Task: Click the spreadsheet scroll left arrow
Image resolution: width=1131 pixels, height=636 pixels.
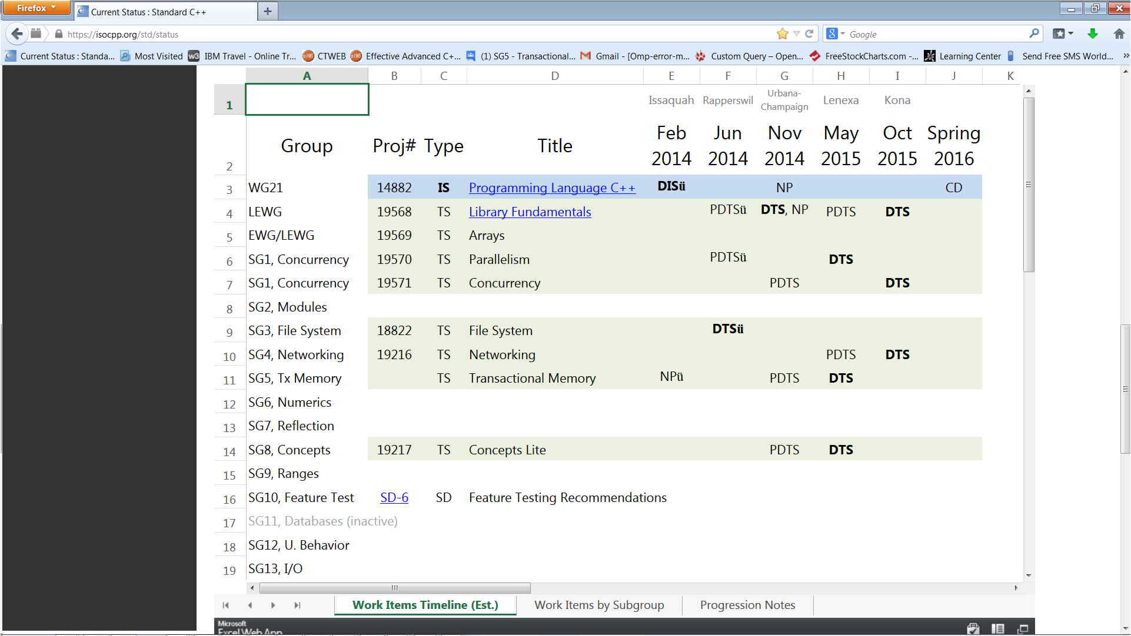Action: (252, 588)
